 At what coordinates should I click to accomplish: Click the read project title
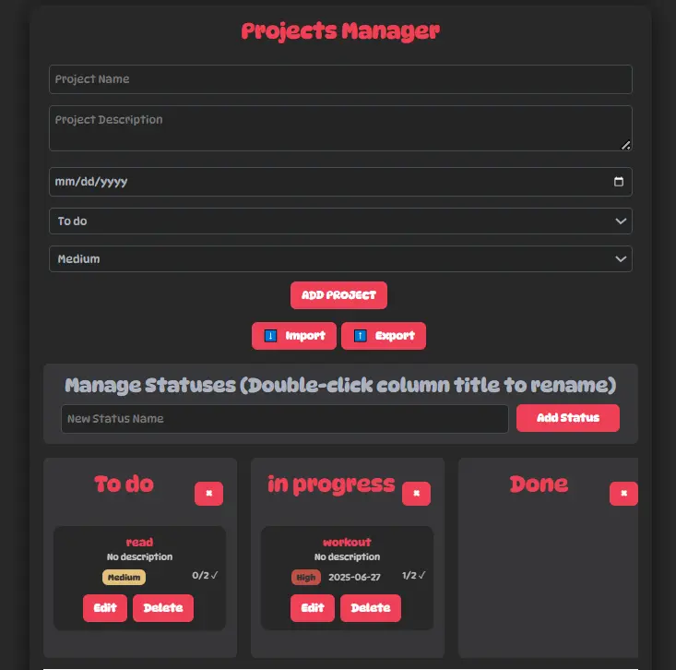pyautogui.click(x=139, y=542)
